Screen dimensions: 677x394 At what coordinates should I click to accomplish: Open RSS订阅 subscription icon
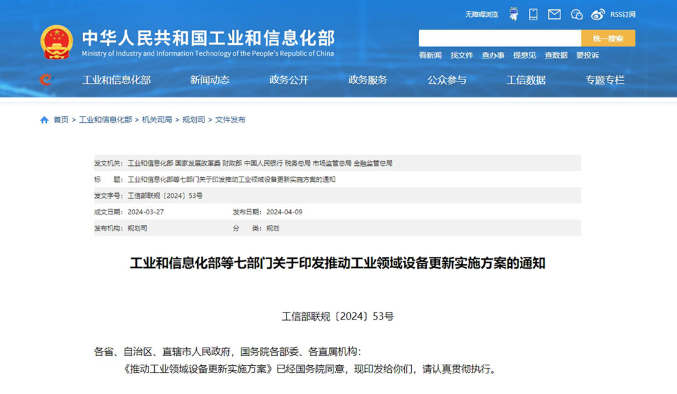coord(623,14)
